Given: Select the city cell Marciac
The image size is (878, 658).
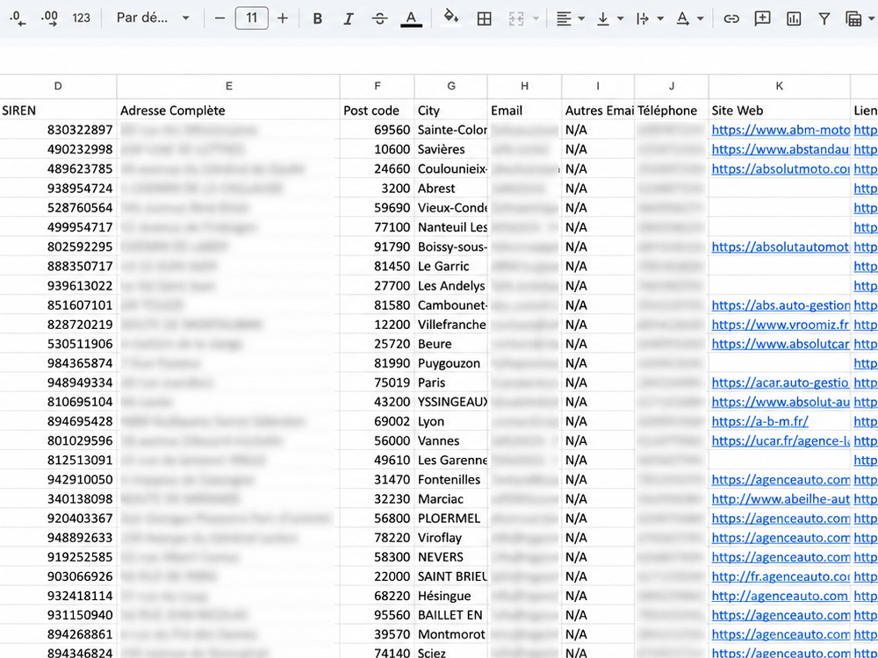Looking at the screenshot, I should 451,499.
